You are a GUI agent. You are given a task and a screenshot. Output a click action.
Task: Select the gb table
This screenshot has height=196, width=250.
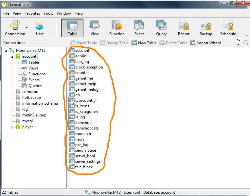click(x=75, y=95)
